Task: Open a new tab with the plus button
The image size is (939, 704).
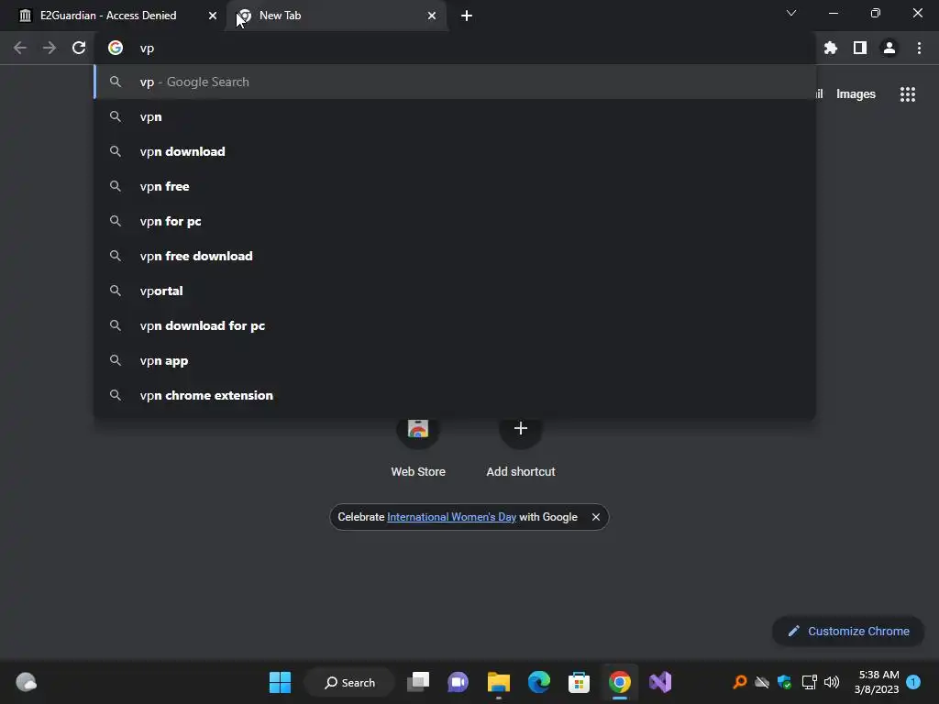Action: click(x=467, y=16)
